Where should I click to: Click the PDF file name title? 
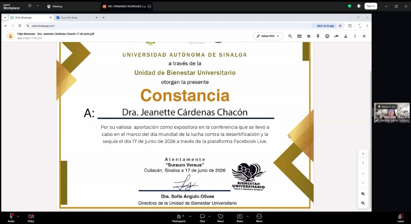[x=56, y=34]
